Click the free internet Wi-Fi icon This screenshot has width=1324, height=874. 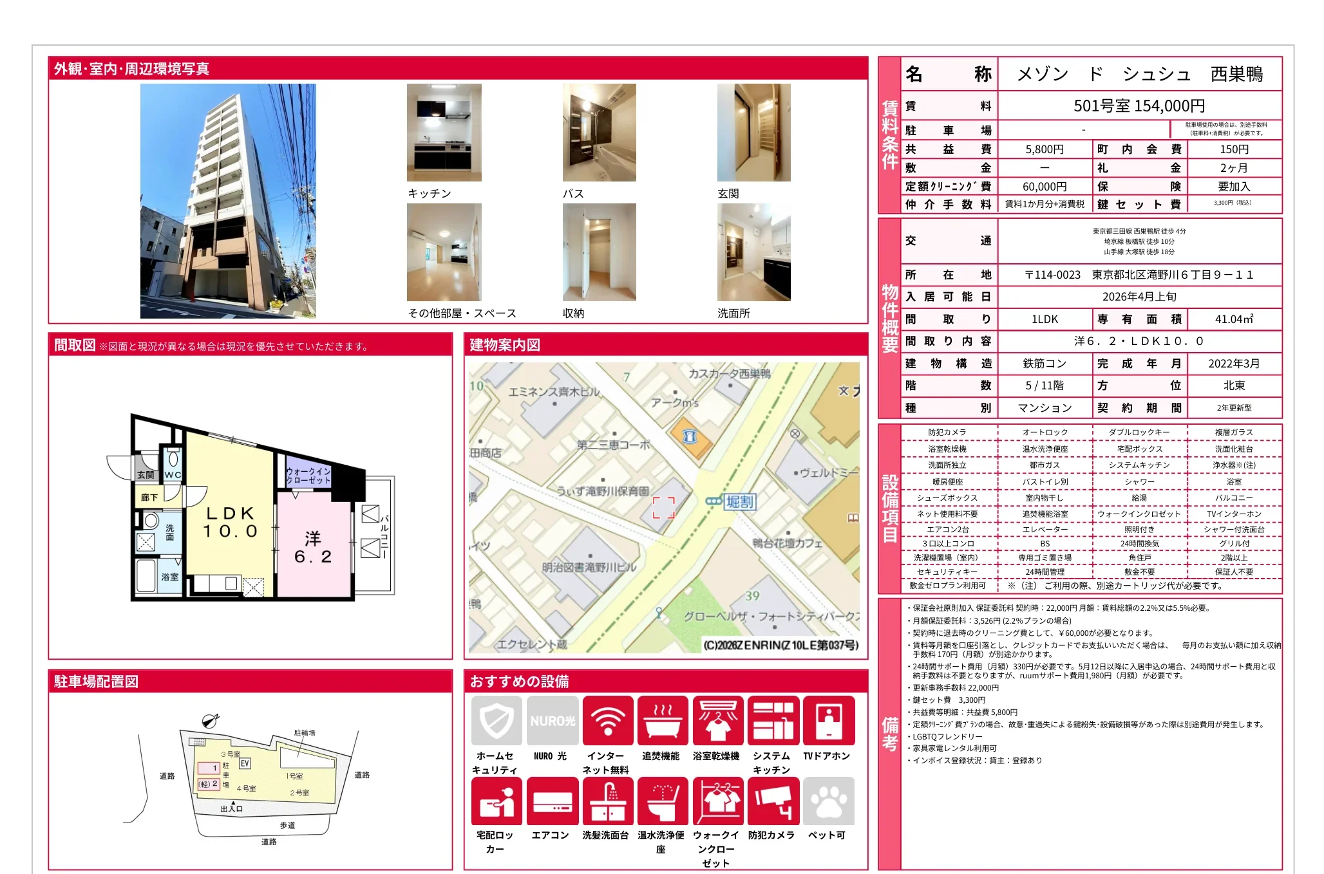point(607,720)
